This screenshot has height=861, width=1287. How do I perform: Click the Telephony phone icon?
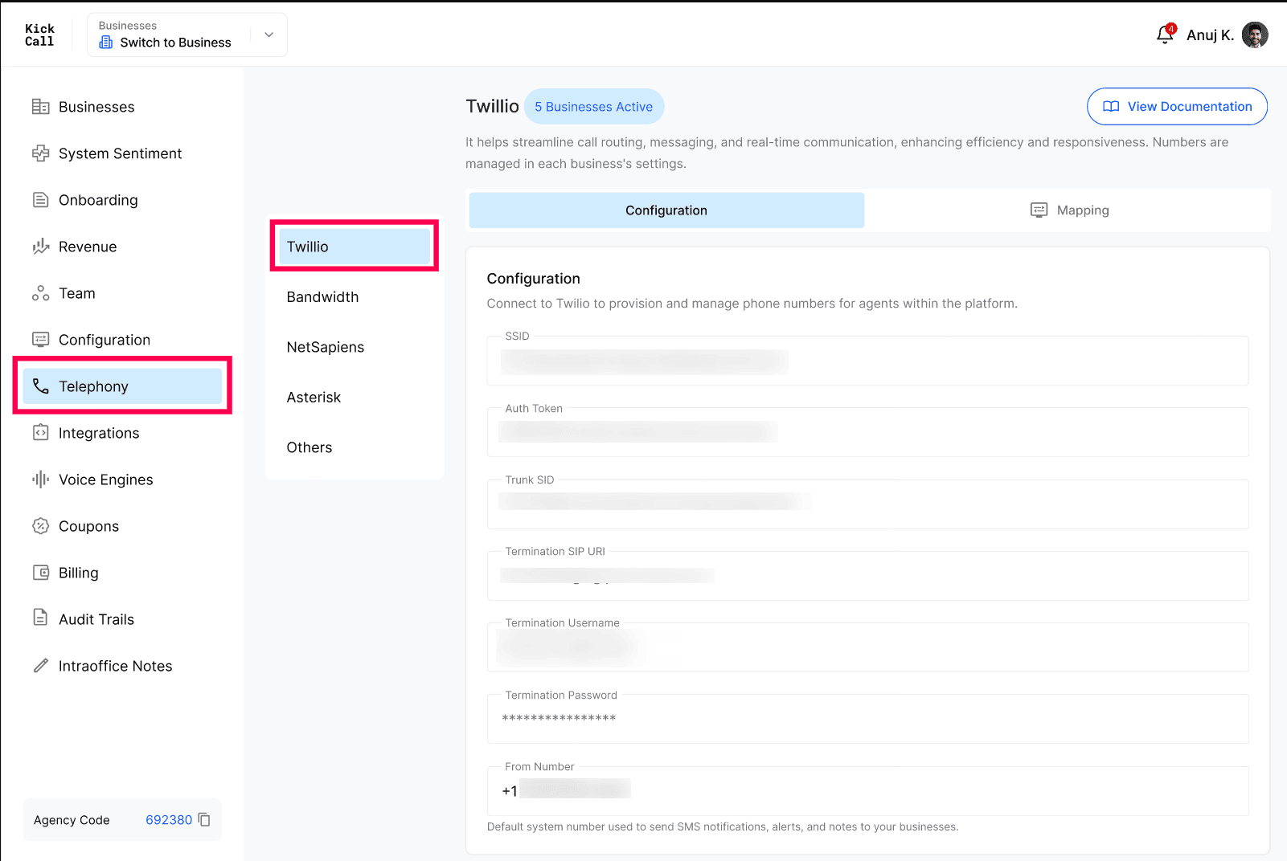tap(40, 386)
